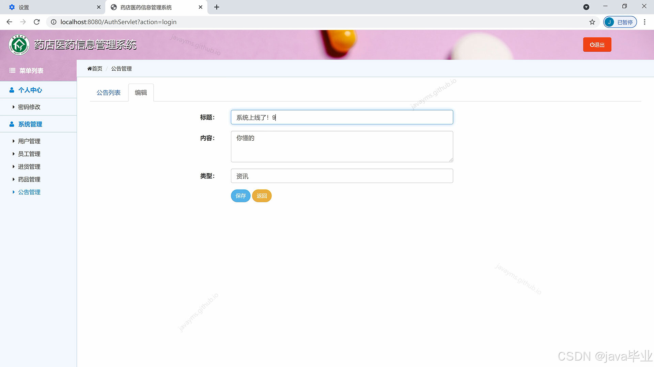Click the 药店医药信息管理系统 header title
Viewport: 654px width, 367px height.
click(85, 45)
